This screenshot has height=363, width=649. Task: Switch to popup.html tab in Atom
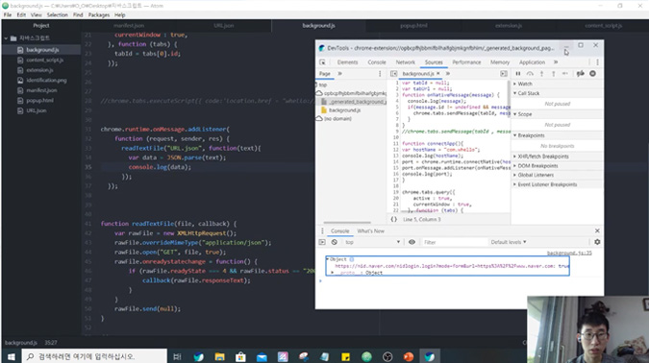pos(413,26)
